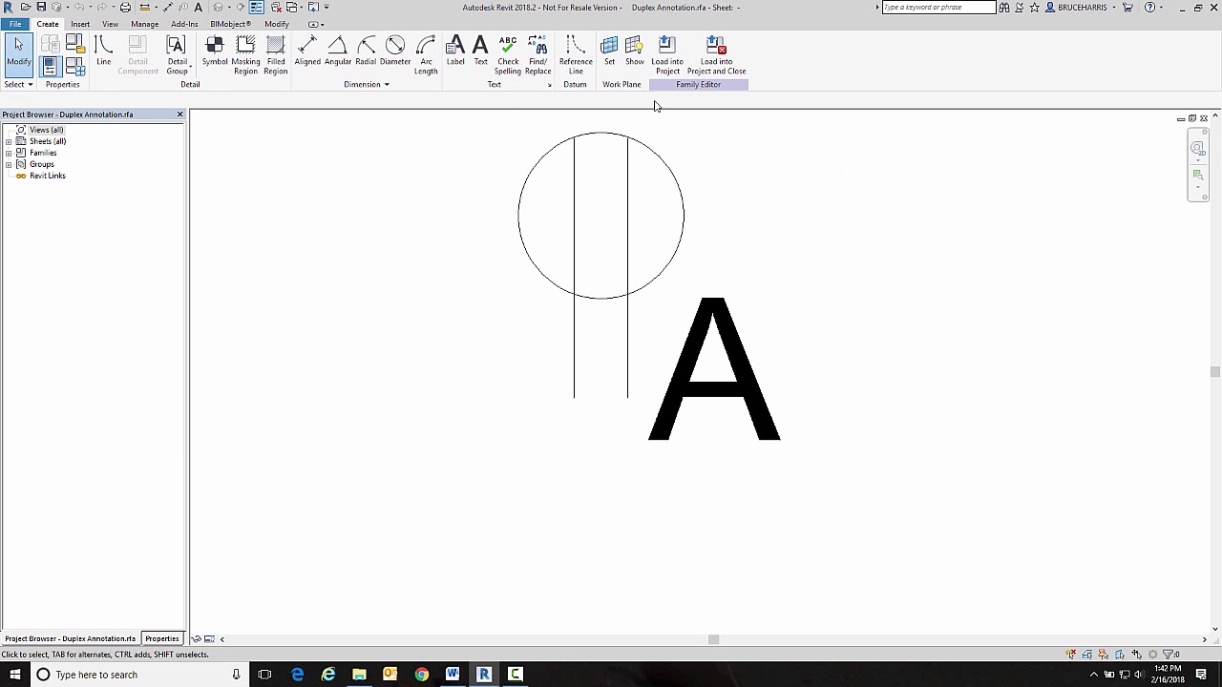Open the Text panel dialog launcher arrow

(x=550, y=85)
